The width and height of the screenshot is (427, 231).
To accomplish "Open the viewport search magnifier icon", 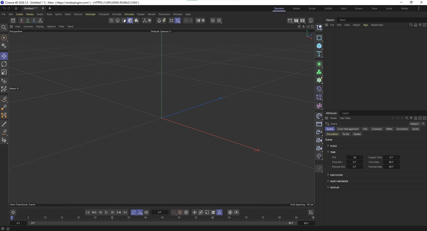I will pos(4,27).
